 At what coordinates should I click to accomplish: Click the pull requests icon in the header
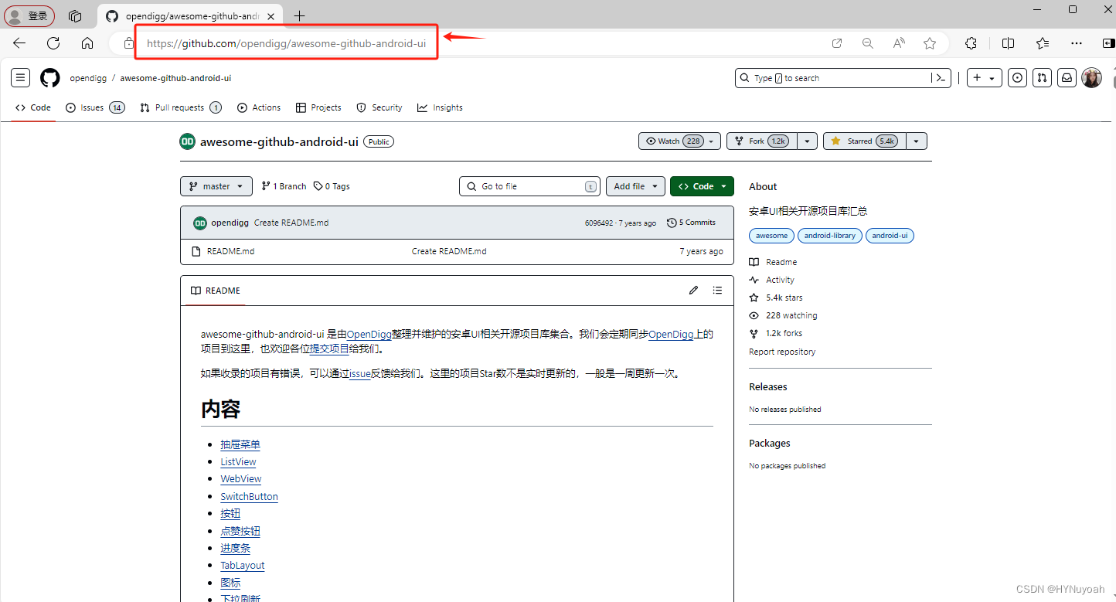1042,77
